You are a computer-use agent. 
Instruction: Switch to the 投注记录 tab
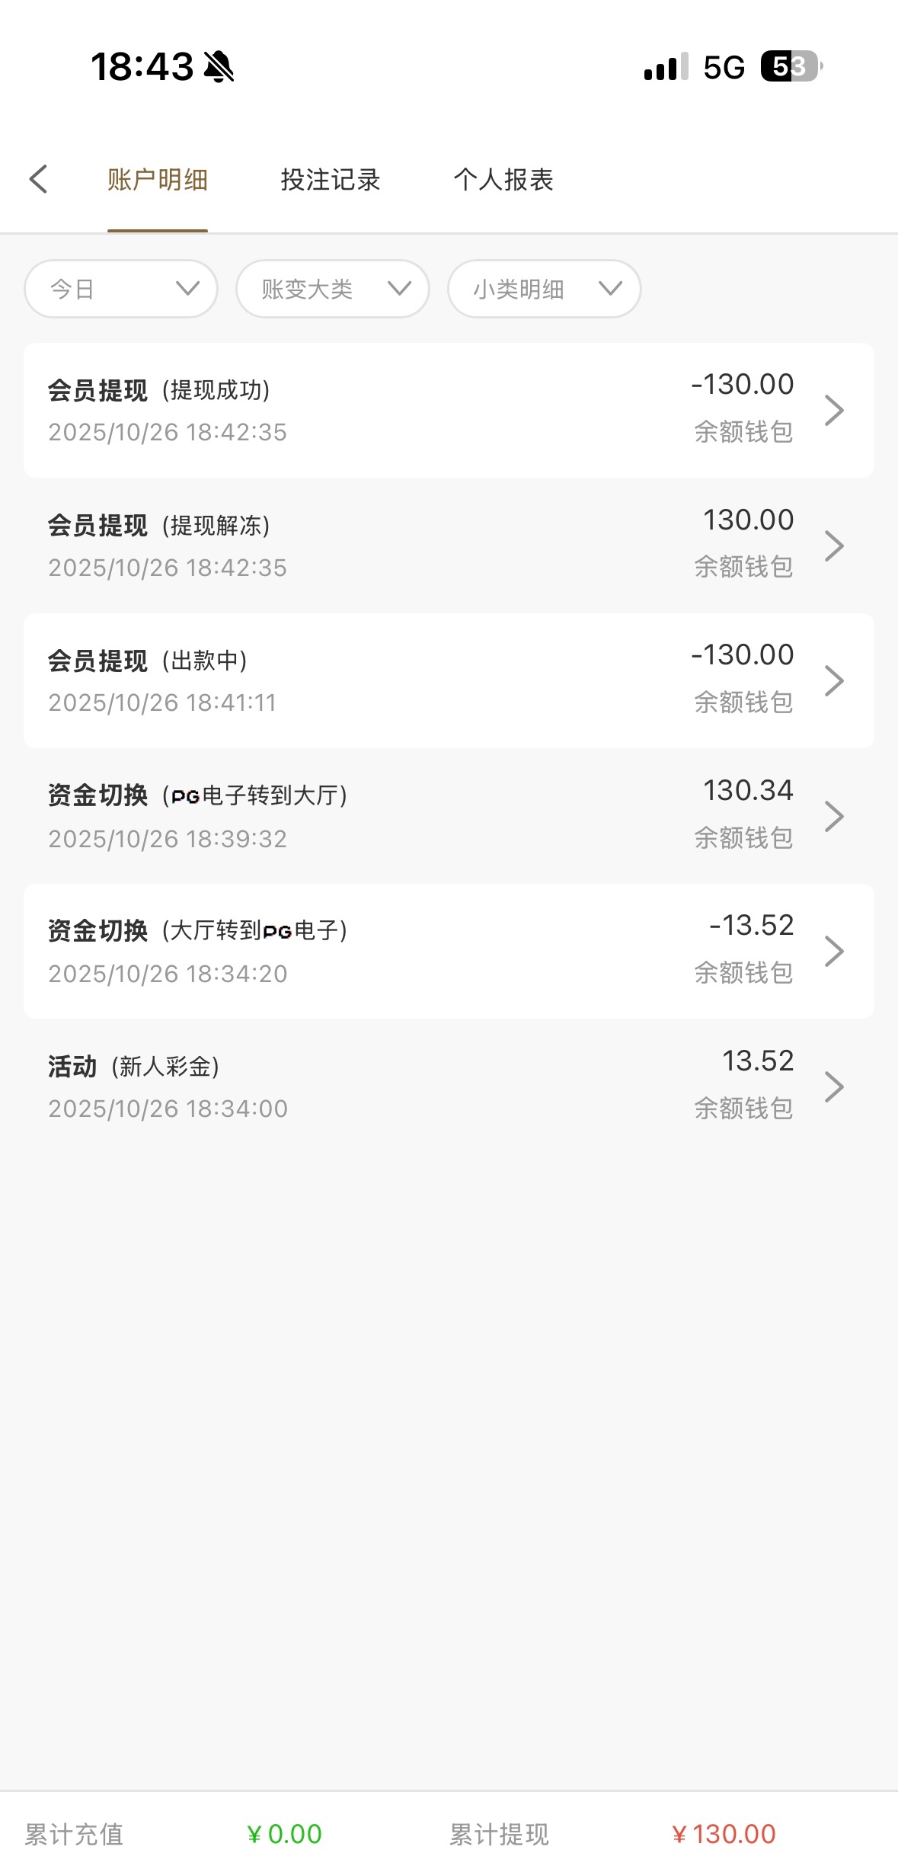click(x=331, y=180)
